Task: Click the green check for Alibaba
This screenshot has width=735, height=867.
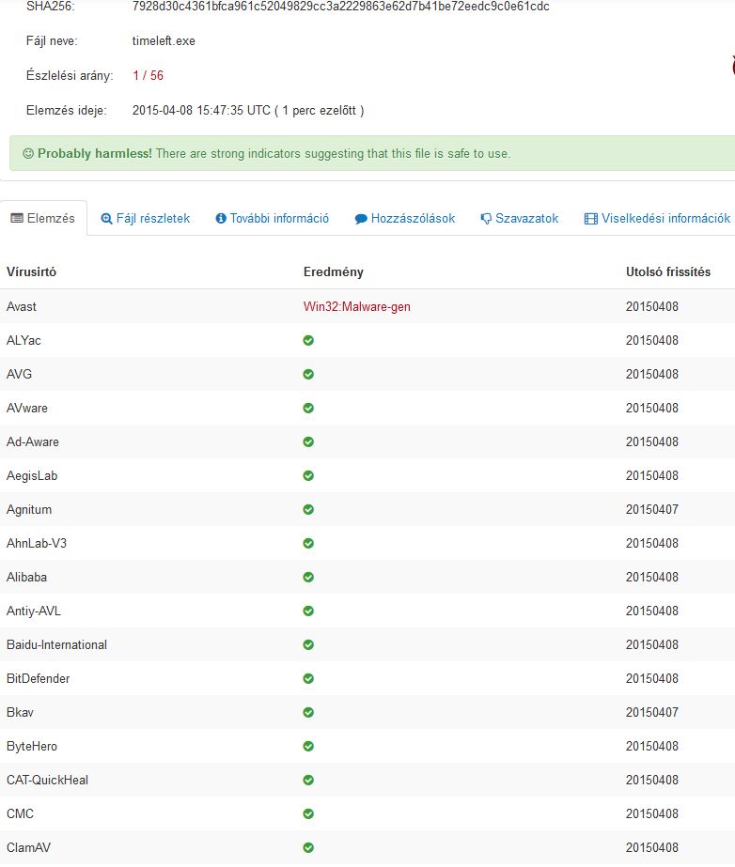Action: 308,578
